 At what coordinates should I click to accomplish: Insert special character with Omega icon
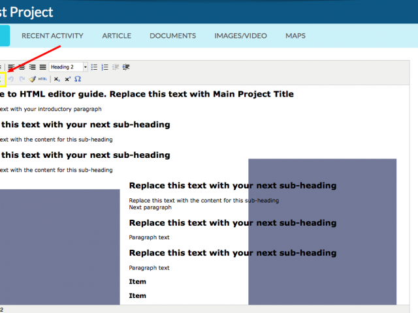(78, 79)
